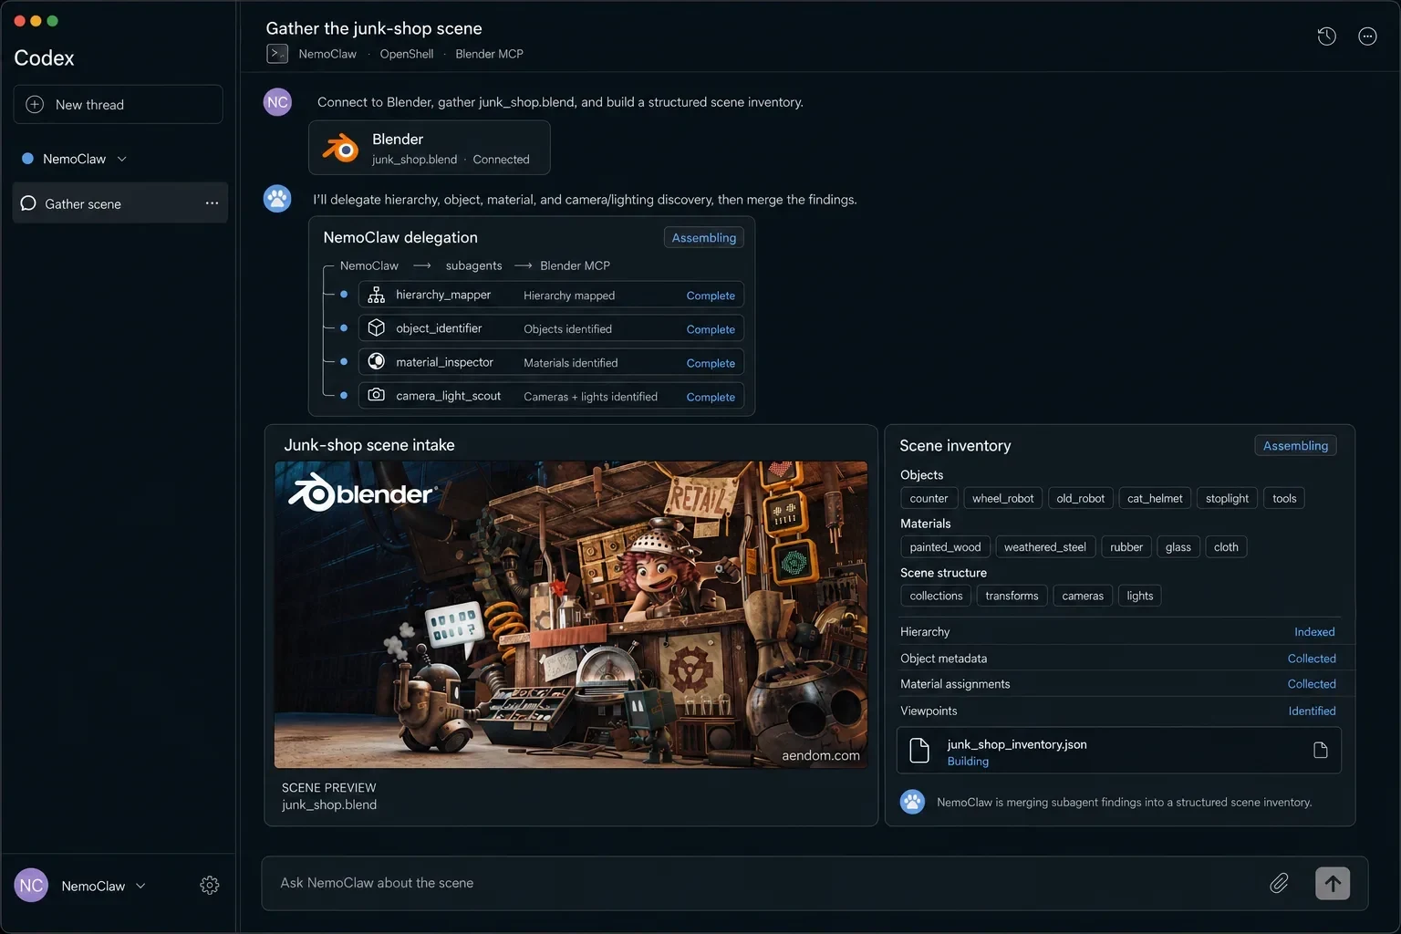
Task: Open Gather scene thread options menu
Action: click(212, 203)
